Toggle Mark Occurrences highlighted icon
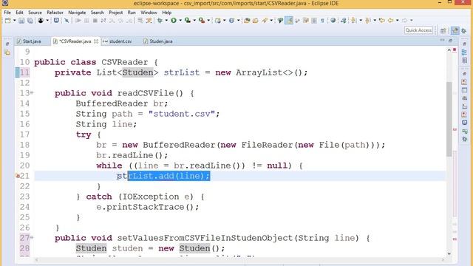 click(290, 21)
